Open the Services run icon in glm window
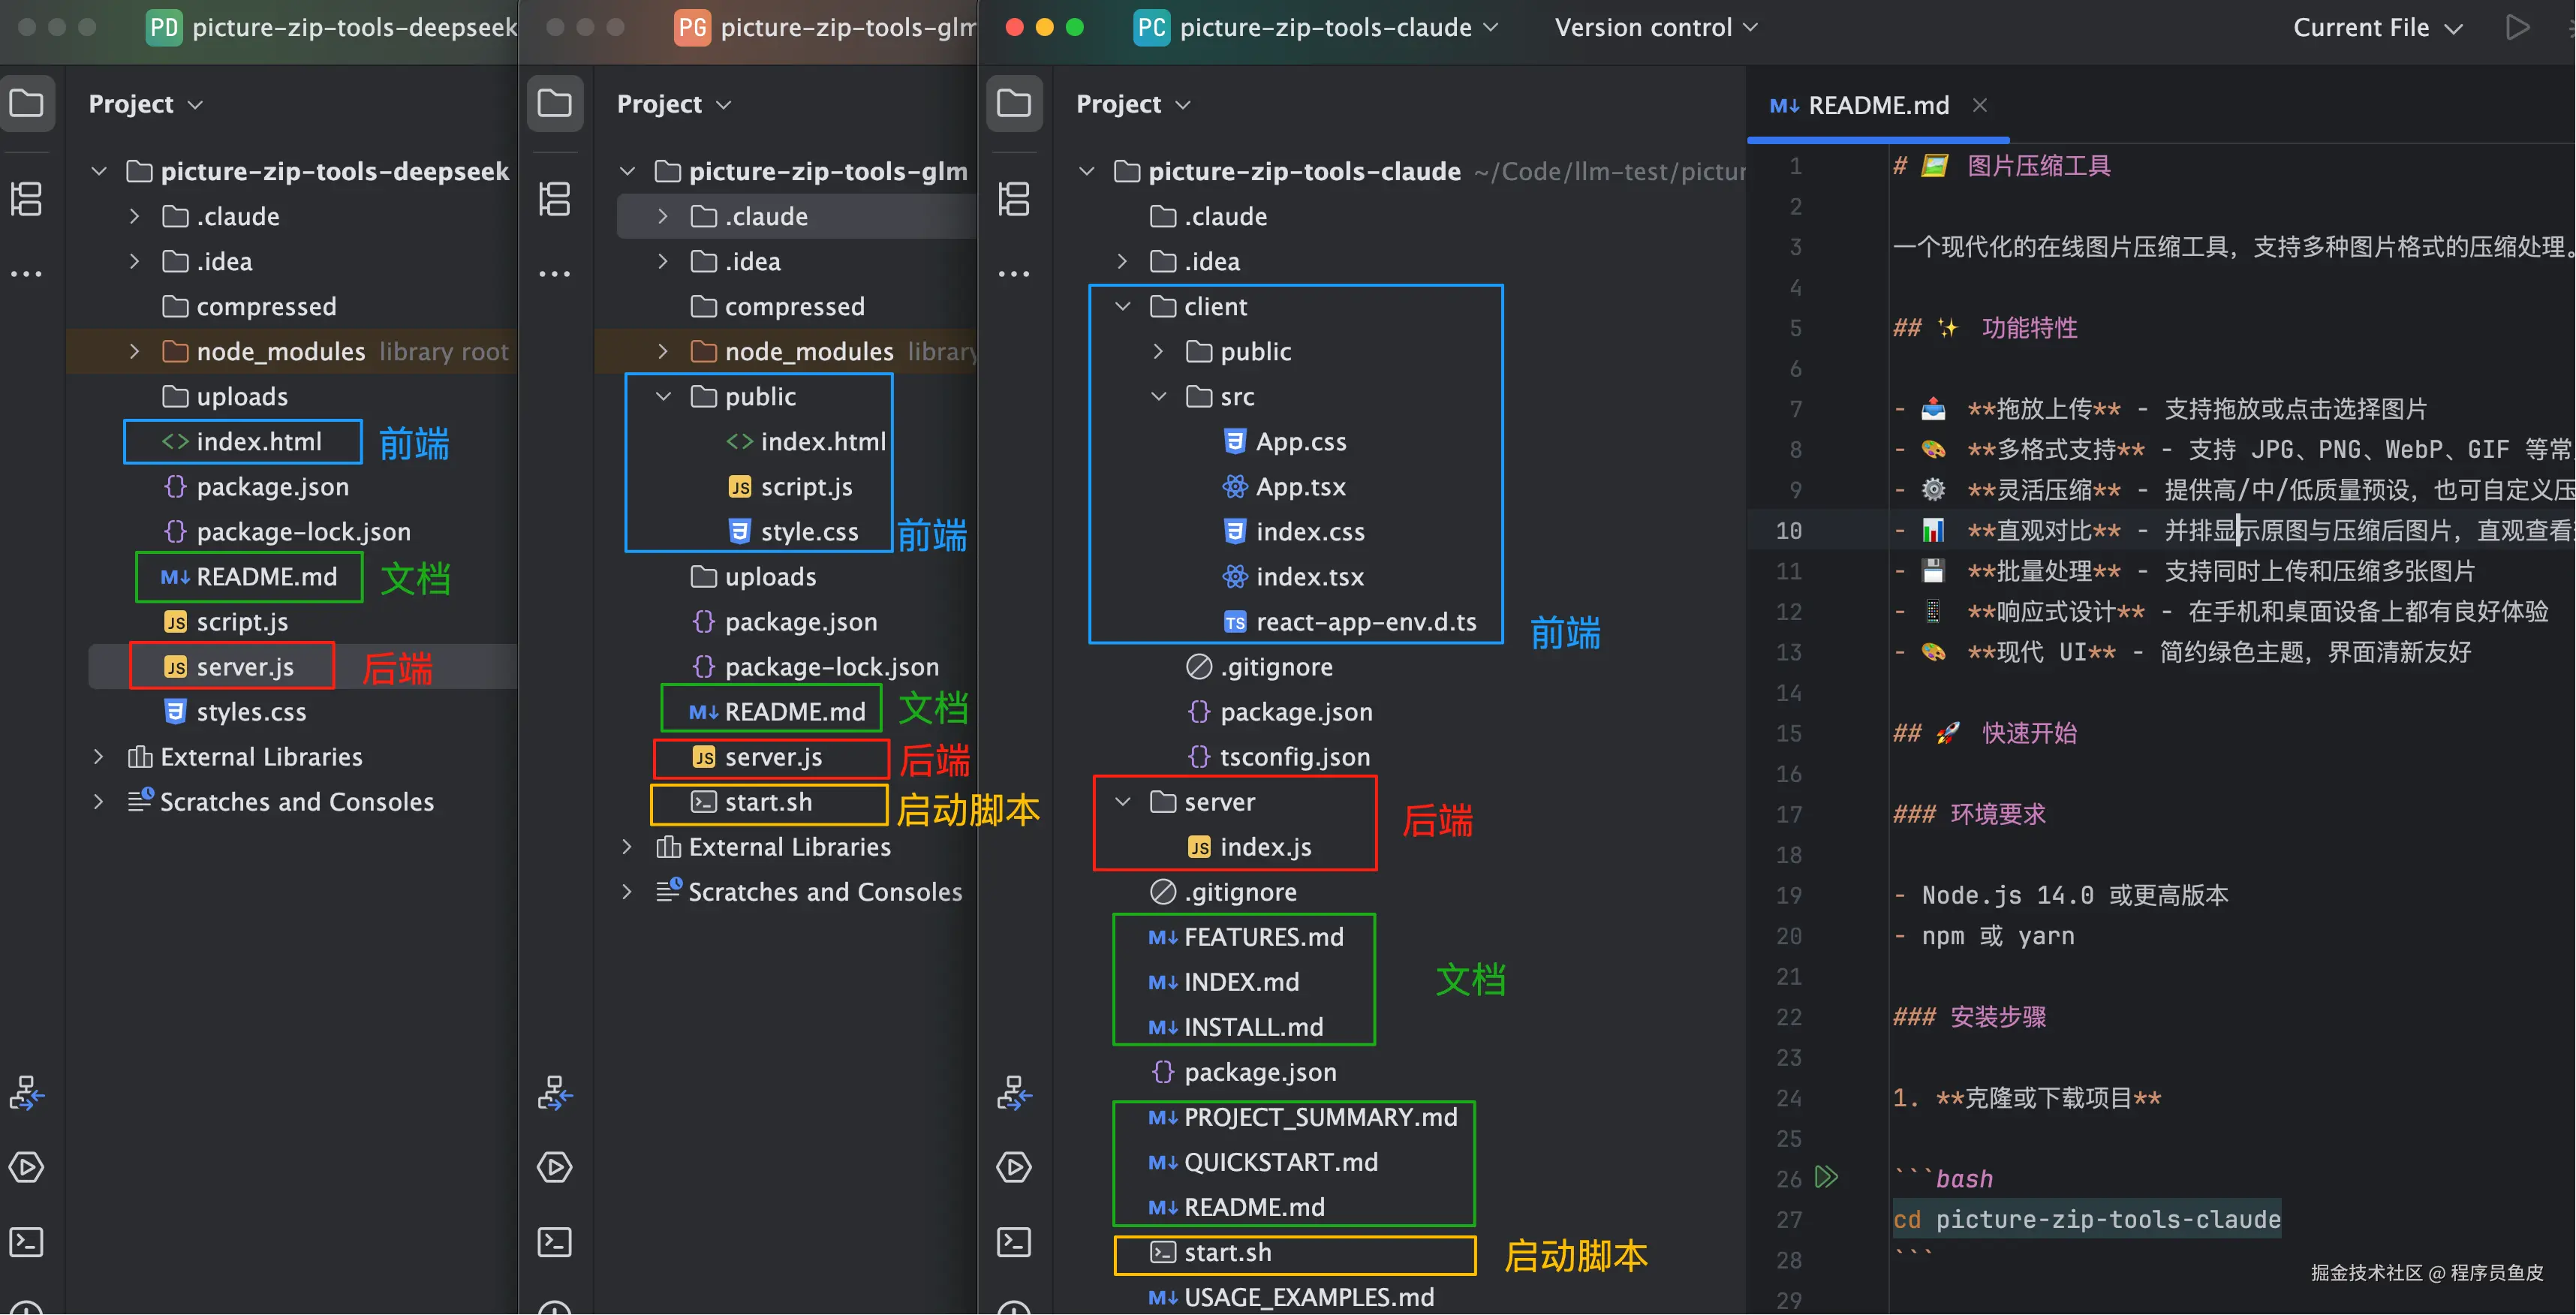Image resolution: width=2576 pixels, height=1315 pixels. point(554,1167)
